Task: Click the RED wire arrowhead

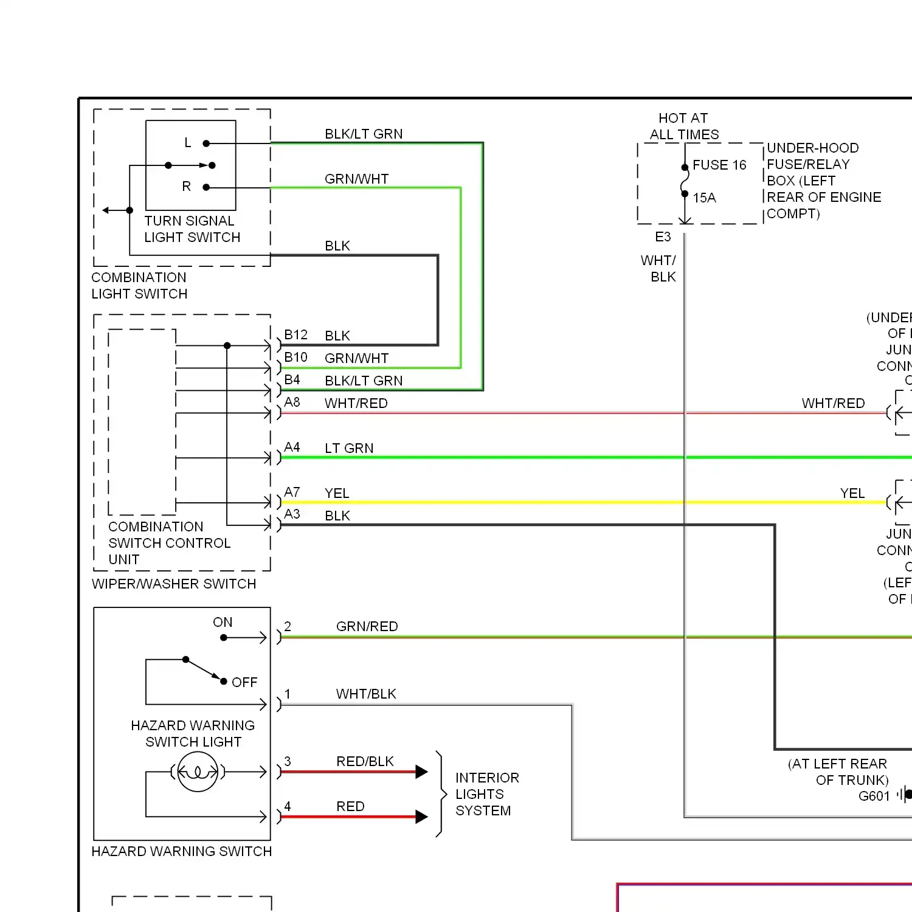Action: [421, 817]
